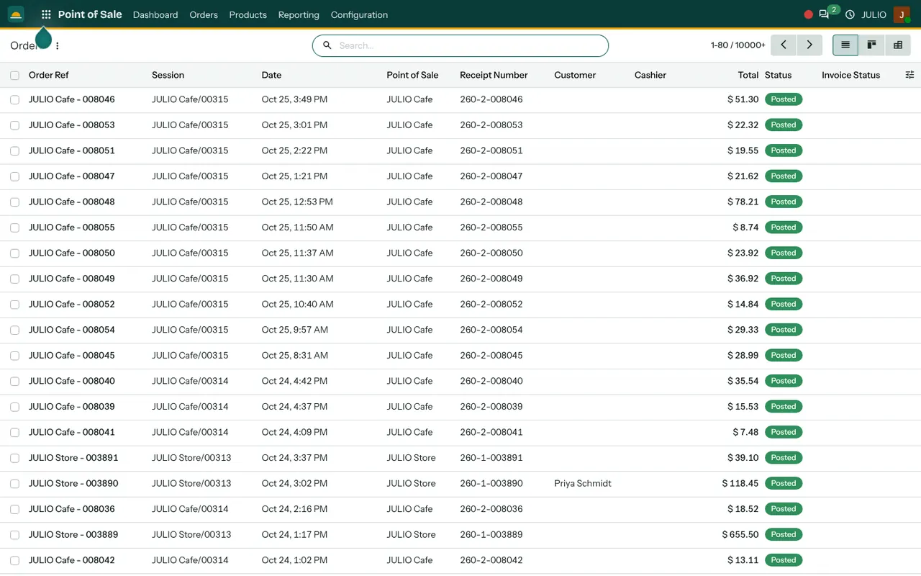Sort by the Total column header
The image size is (921, 576).
(748, 75)
